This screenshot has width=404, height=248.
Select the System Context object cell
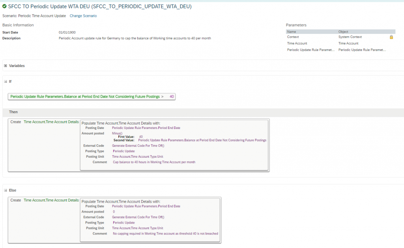pyautogui.click(x=350, y=37)
